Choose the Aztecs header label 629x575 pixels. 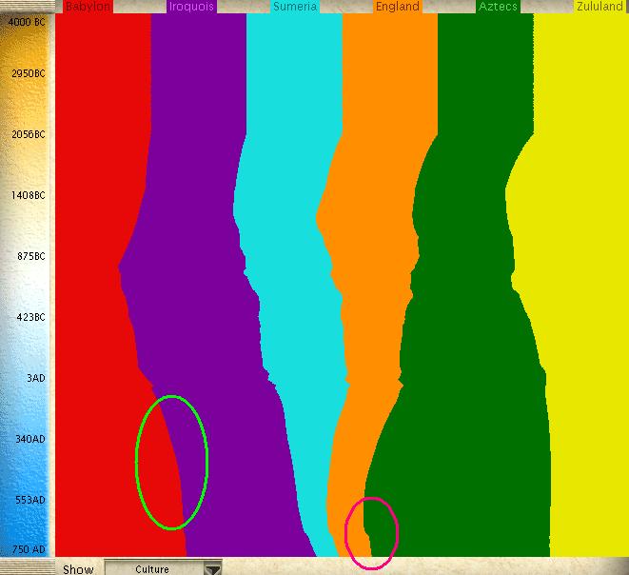click(498, 7)
